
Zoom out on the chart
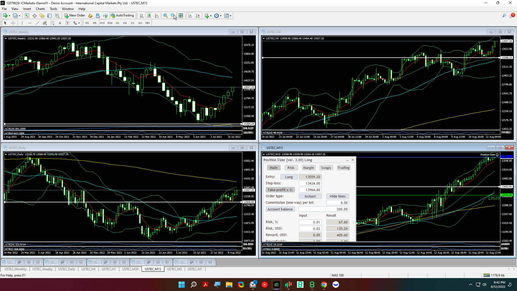point(173,16)
